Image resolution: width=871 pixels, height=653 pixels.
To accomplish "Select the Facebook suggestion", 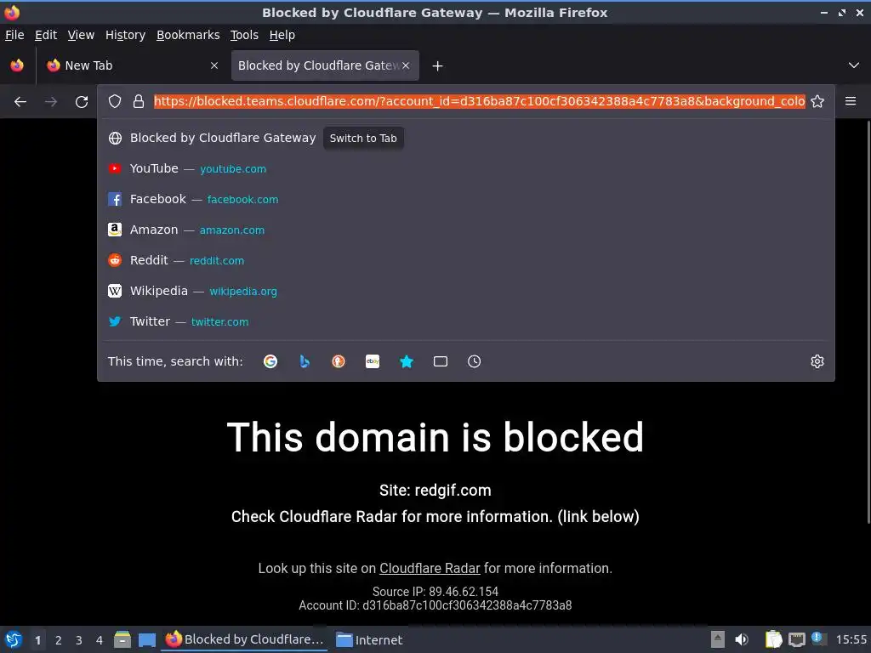I will tap(466, 199).
